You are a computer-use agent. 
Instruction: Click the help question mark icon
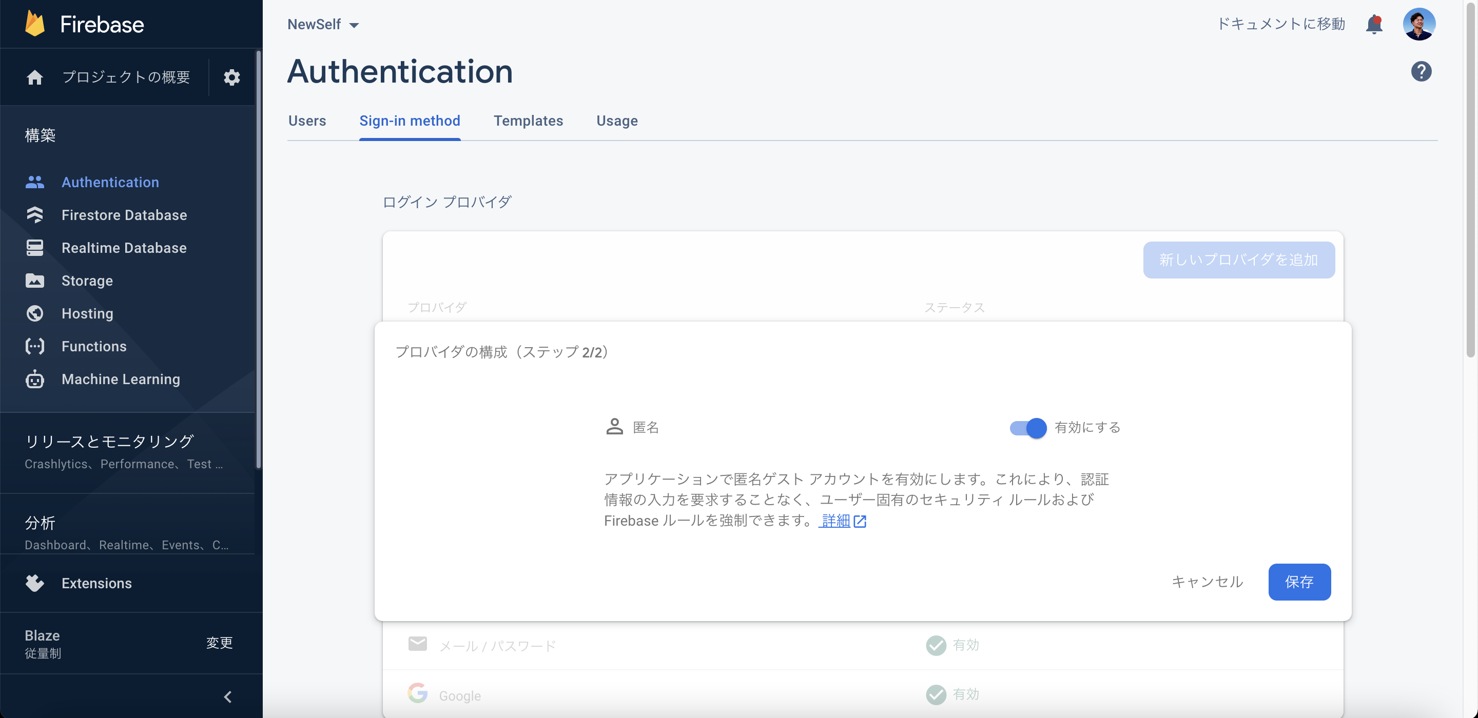(x=1421, y=71)
